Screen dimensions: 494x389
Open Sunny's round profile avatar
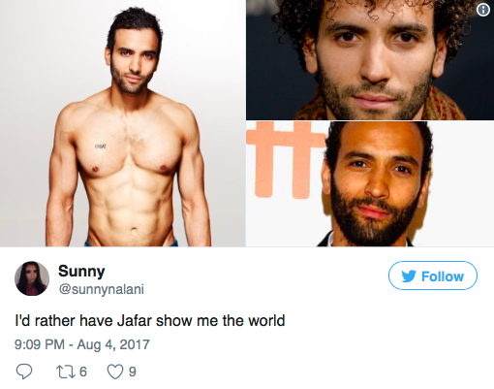click(32, 278)
